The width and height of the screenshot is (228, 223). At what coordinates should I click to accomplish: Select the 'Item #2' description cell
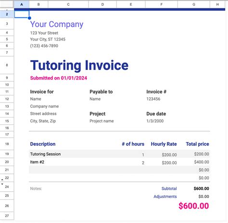pyautogui.click(x=37, y=162)
